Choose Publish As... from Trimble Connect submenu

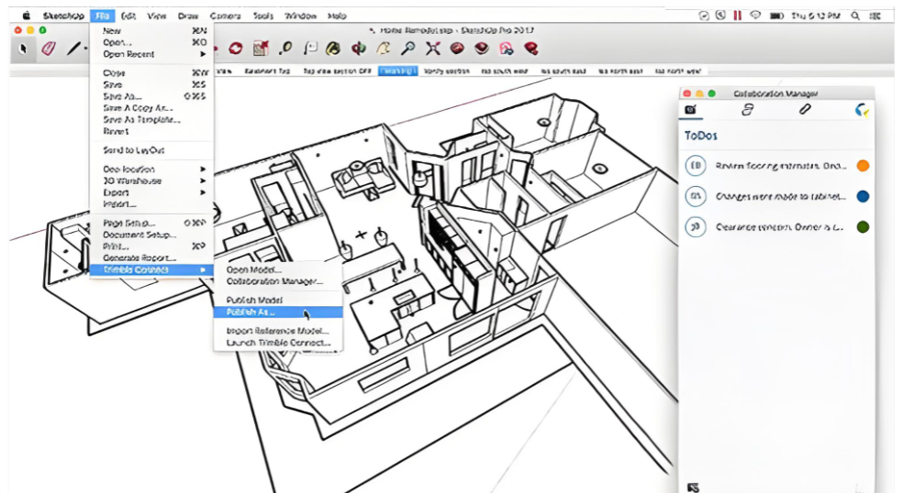(251, 312)
